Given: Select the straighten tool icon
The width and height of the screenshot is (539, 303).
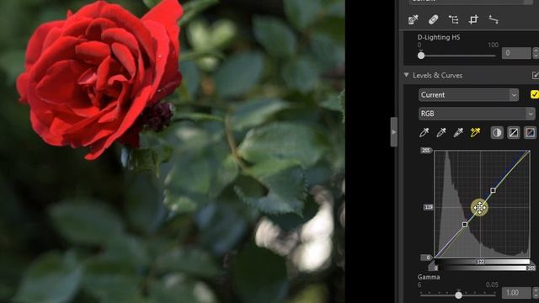Looking at the screenshot, I should 494,19.
